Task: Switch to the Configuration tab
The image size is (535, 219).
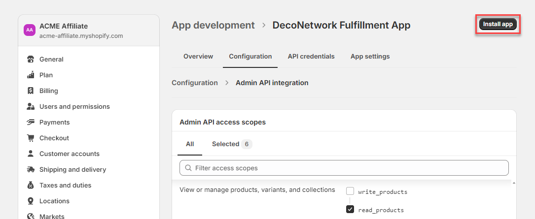Action: pyautogui.click(x=250, y=56)
